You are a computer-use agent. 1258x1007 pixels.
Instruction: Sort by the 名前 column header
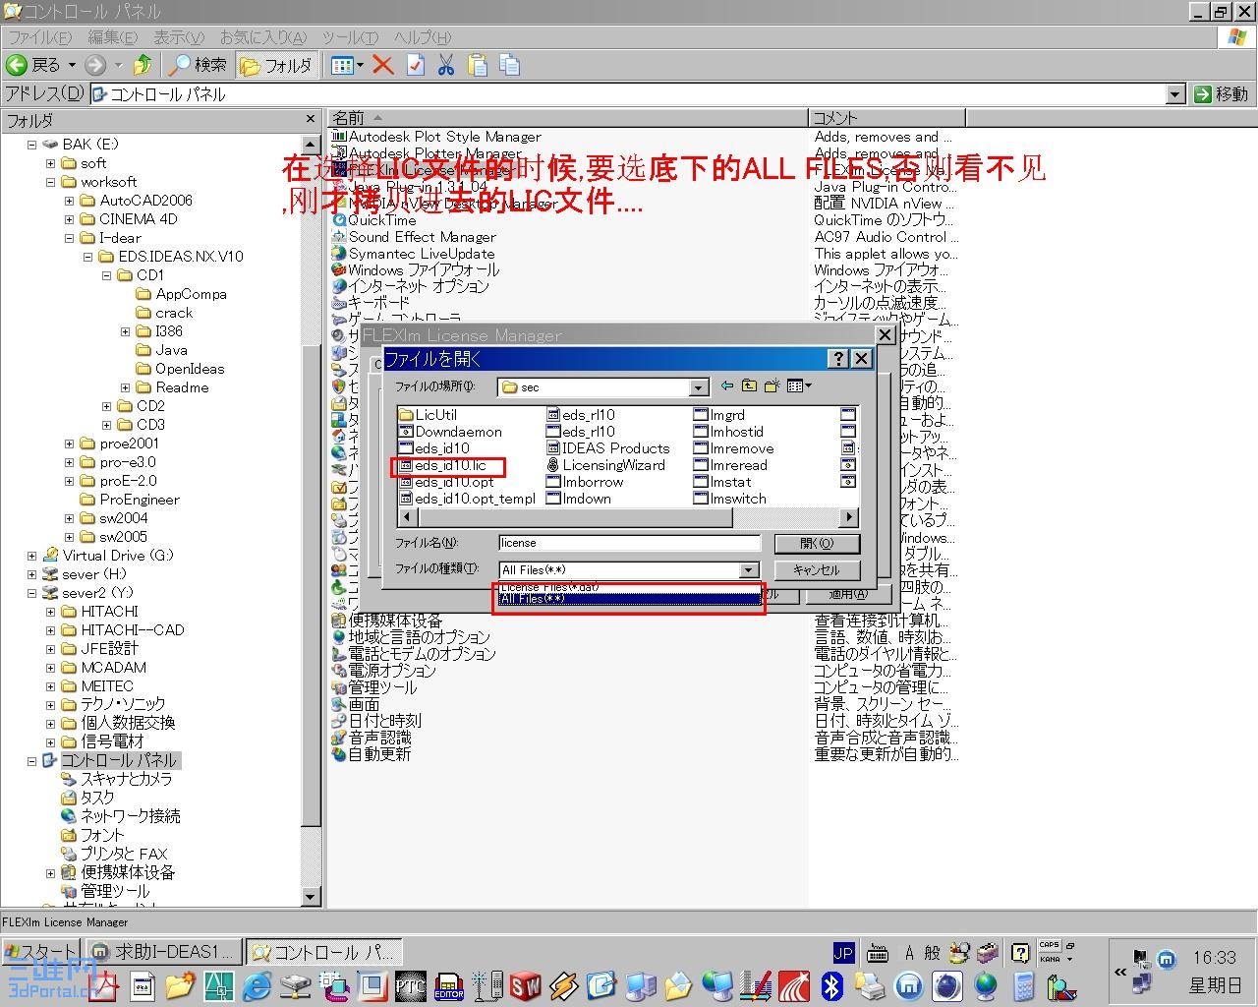tap(568, 118)
